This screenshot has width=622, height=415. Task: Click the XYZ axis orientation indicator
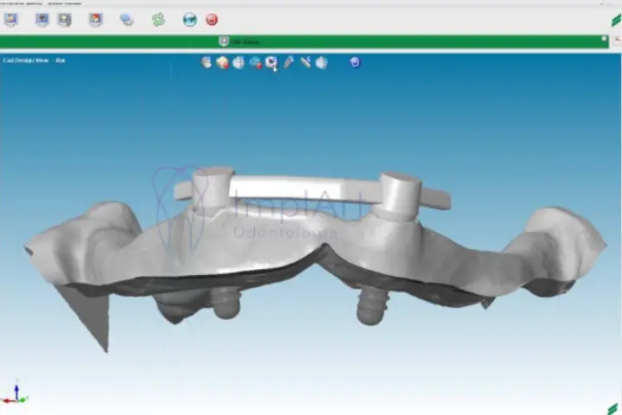(x=14, y=393)
